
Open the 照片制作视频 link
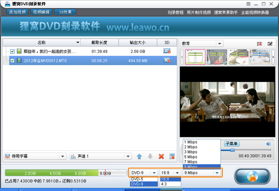[199, 12]
